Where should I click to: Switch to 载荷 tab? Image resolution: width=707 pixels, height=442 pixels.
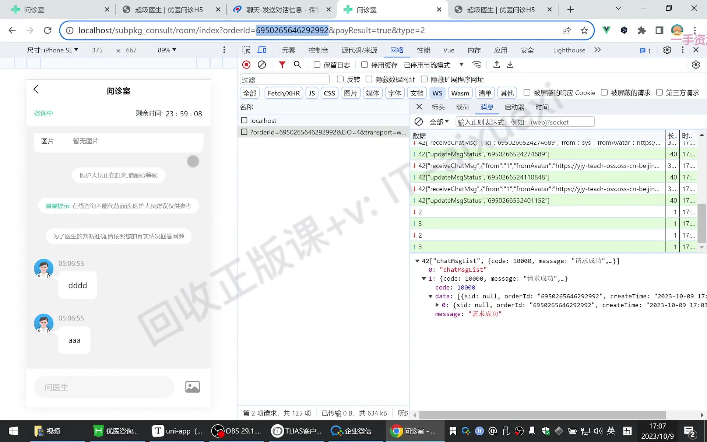click(462, 107)
